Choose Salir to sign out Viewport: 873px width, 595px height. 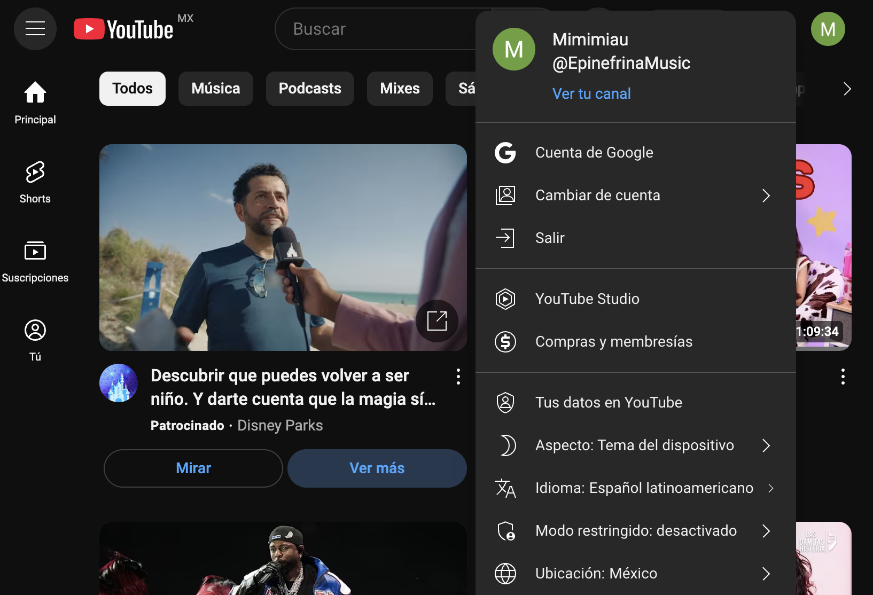[636, 238]
